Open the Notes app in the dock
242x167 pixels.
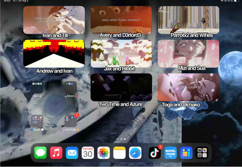click(x=119, y=153)
